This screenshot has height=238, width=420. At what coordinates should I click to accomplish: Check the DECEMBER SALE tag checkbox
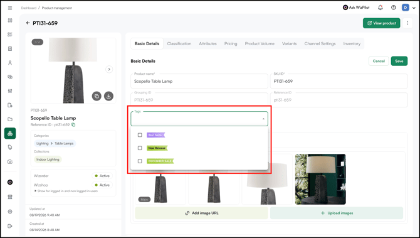point(140,161)
